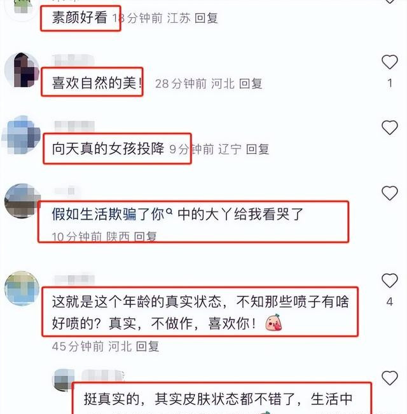Reply to the 45-minute-old Hebei comment
The width and height of the screenshot is (407, 414).
point(148,346)
